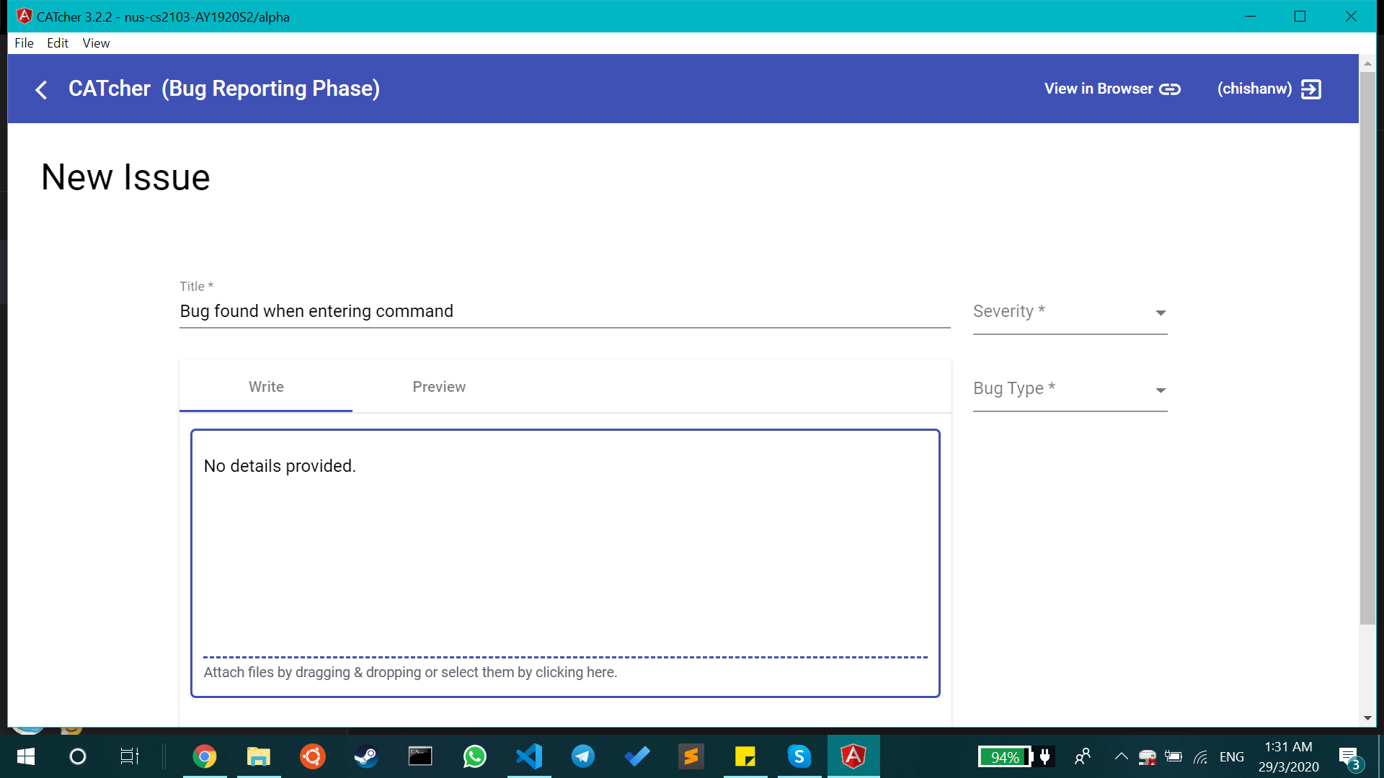Image resolution: width=1384 pixels, height=778 pixels.
Task: Expand the Severity dropdown
Action: click(1070, 312)
